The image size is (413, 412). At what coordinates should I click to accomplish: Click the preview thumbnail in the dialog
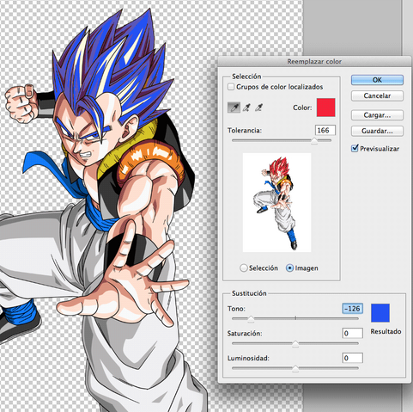click(x=276, y=202)
